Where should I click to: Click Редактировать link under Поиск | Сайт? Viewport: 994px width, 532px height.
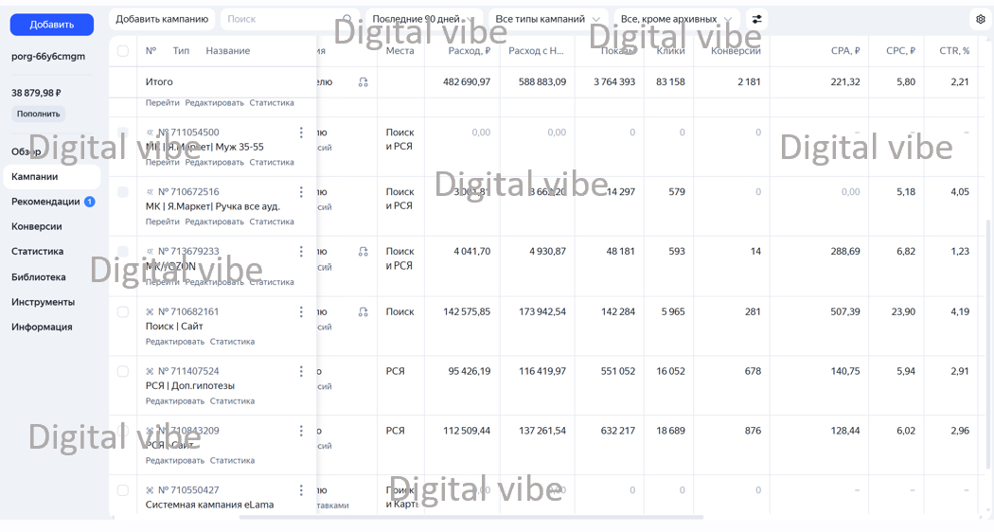pos(175,341)
